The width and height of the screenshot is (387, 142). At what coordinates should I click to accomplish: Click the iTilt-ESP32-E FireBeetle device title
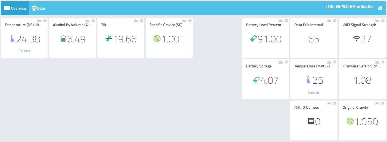(x=349, y=7)
